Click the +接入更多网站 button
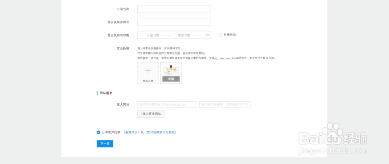Viewport: 389px width, 164px height. coord(151,114)
